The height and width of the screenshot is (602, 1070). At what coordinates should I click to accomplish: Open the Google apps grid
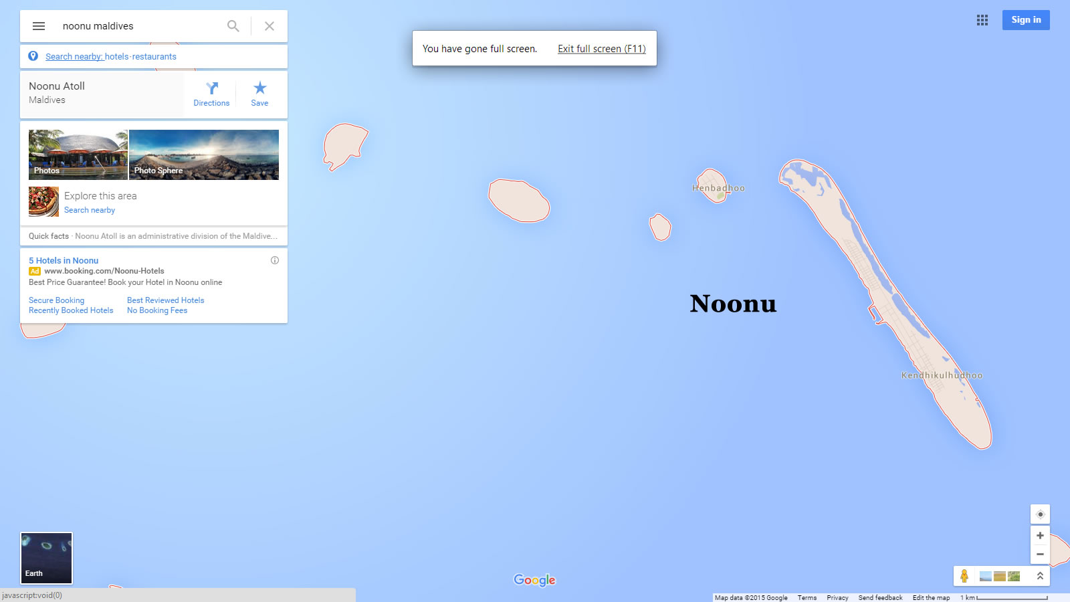982,20
